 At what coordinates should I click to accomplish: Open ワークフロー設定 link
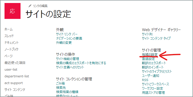pos(152,88)
